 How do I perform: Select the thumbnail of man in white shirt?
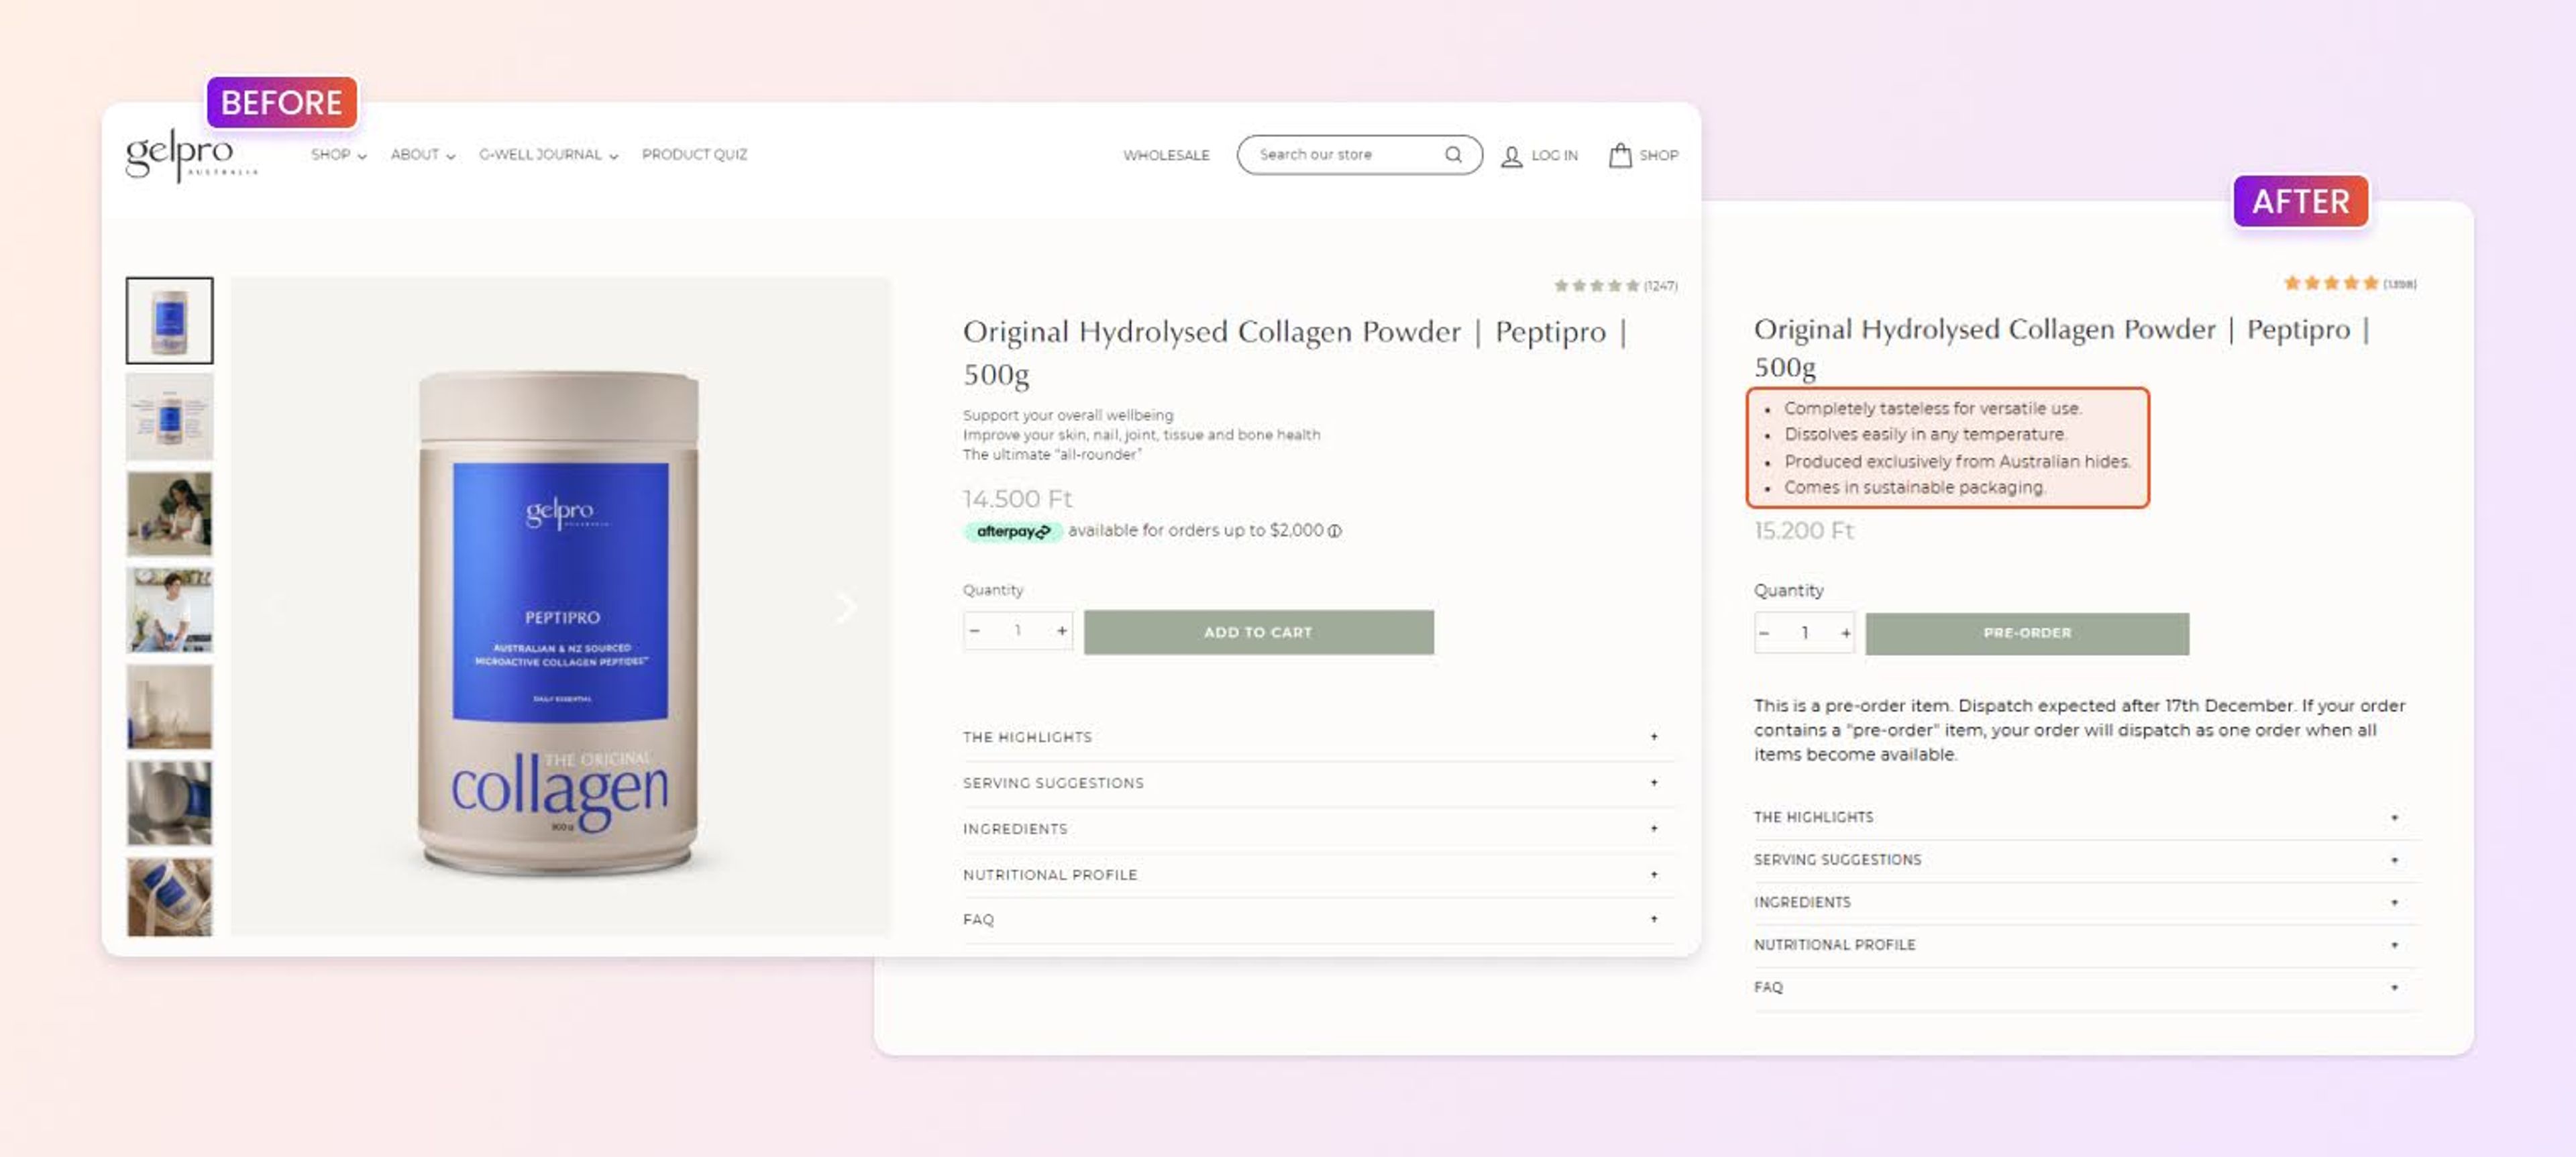[169, 610]
